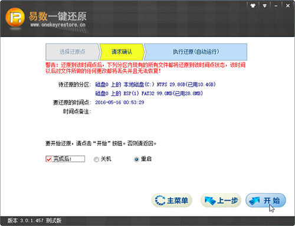Viewport: 295px width, 226px height.
Task: Click the 待还原的分区 label
Action: pyautogui.click(x=75, y=85)
